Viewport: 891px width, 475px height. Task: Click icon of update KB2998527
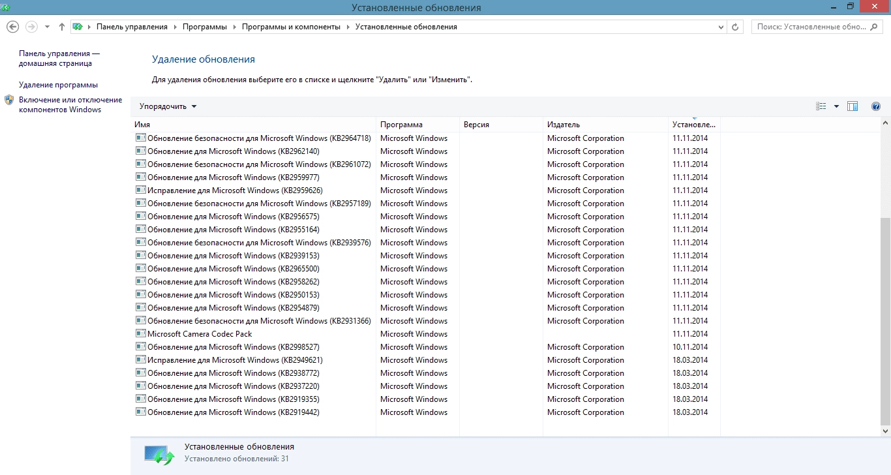(x=140, y=346)
